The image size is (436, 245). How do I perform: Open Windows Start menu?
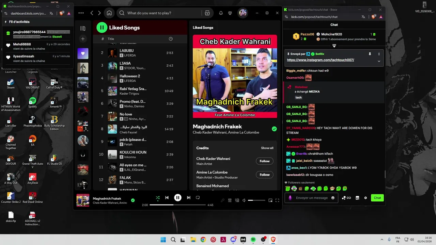tap(163, 240)
